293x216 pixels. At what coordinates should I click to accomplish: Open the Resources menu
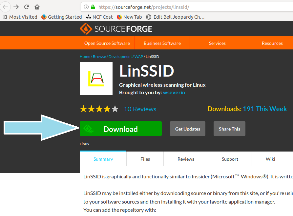(272, 43)
